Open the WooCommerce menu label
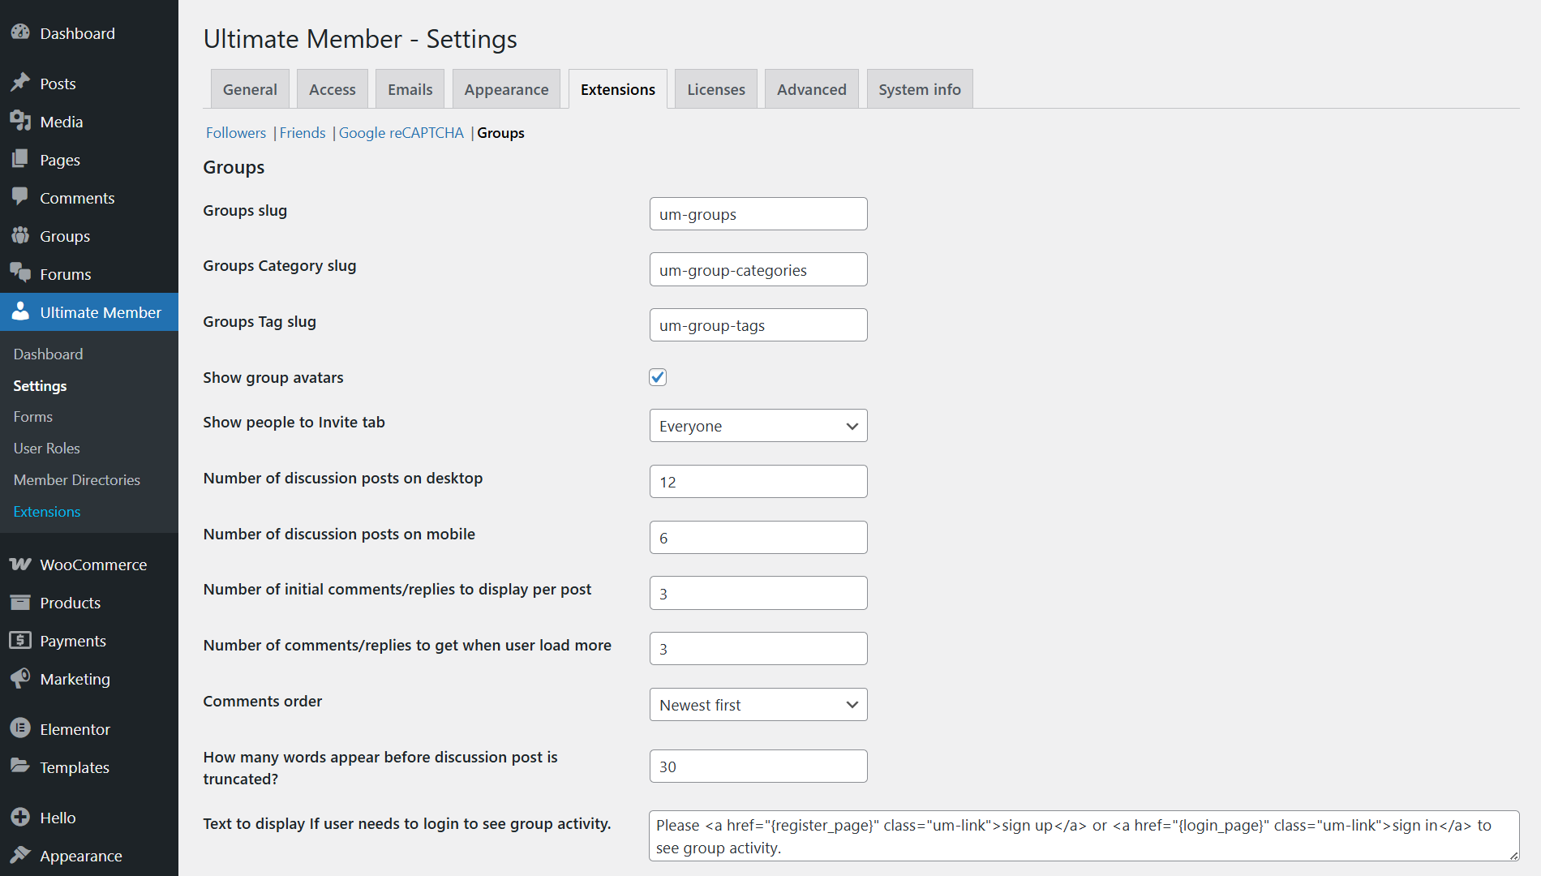The height and width of the screenshot is (876, 1541). click(93, 565)
